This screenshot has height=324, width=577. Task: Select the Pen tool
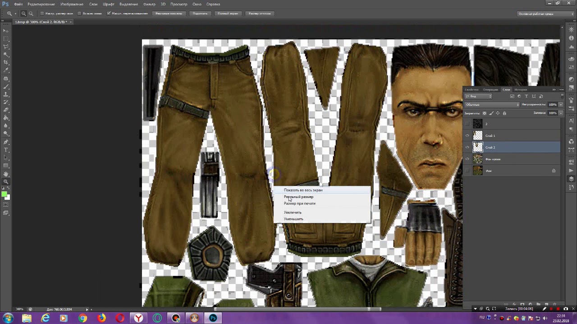click(x=6, y=142)
